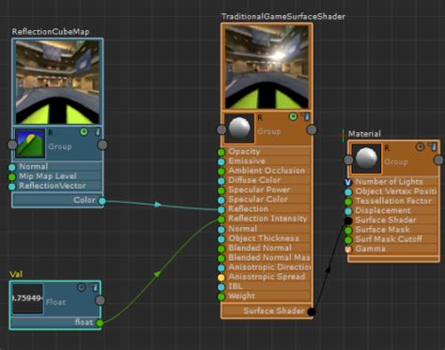
Task: Toggle the dim preview circle on Val node
Action: pyautogui.click(x=82, y=287)
